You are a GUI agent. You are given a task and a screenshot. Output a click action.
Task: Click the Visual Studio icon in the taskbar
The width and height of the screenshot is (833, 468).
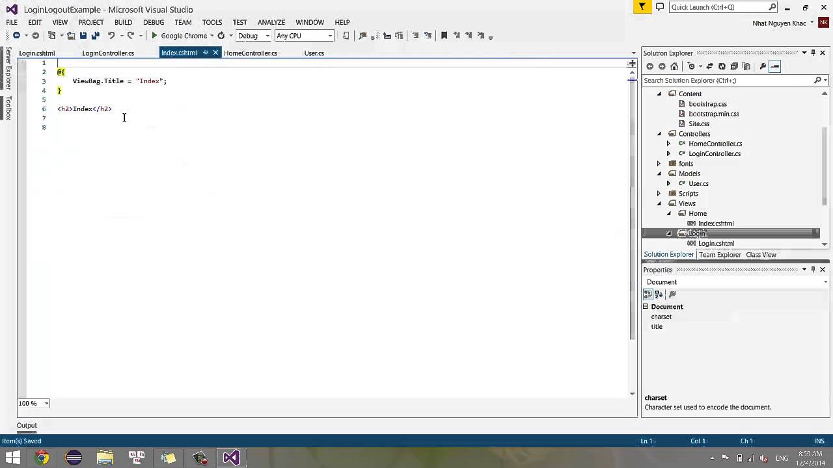(x=231, y=458)
